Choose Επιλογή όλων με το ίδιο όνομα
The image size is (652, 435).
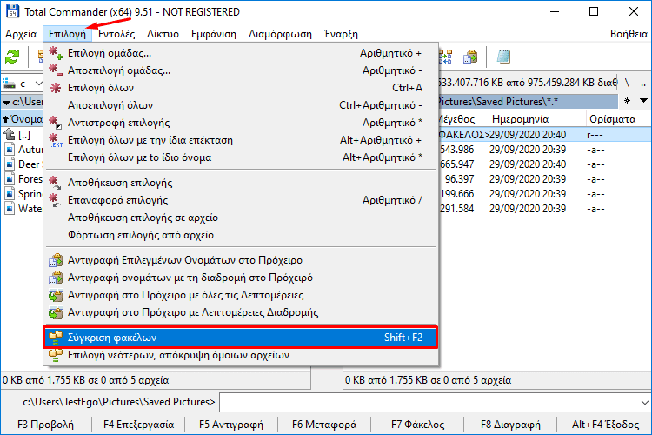pos(241,157)
